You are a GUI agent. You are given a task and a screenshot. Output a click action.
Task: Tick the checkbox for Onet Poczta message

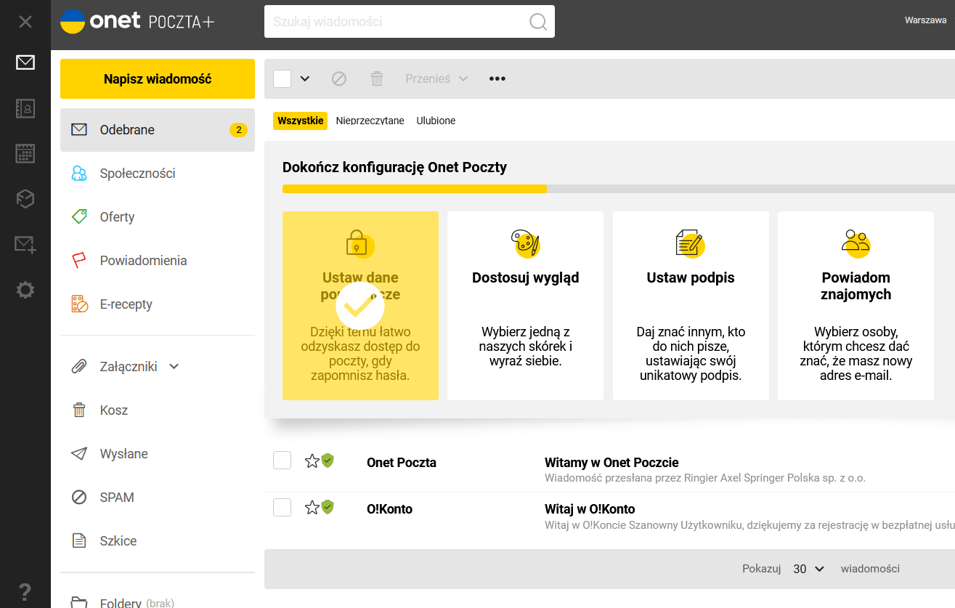tap(283, 461)
